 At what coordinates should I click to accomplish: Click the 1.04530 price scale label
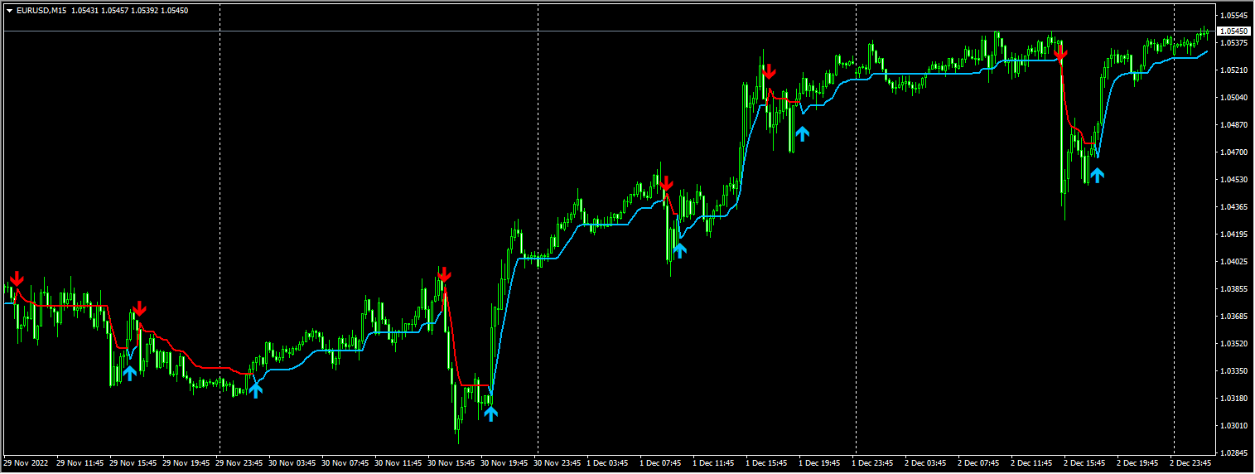[1234, 180]
